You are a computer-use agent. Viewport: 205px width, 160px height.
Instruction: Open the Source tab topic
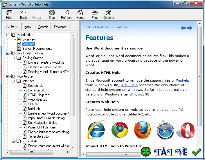[35, 86]
